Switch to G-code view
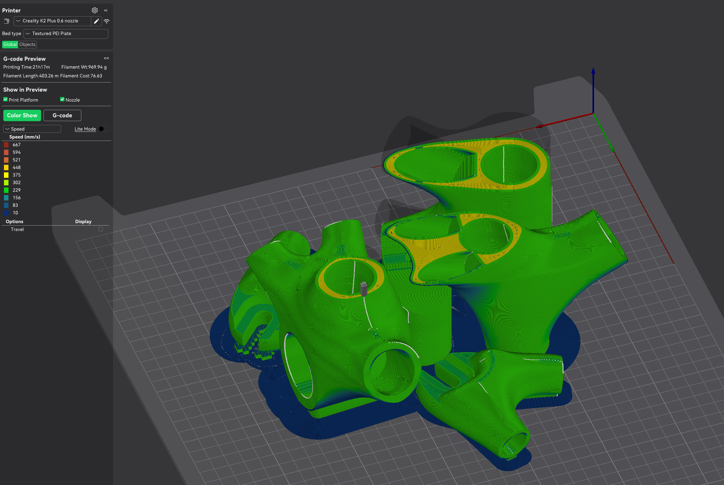 pos(62,115)
